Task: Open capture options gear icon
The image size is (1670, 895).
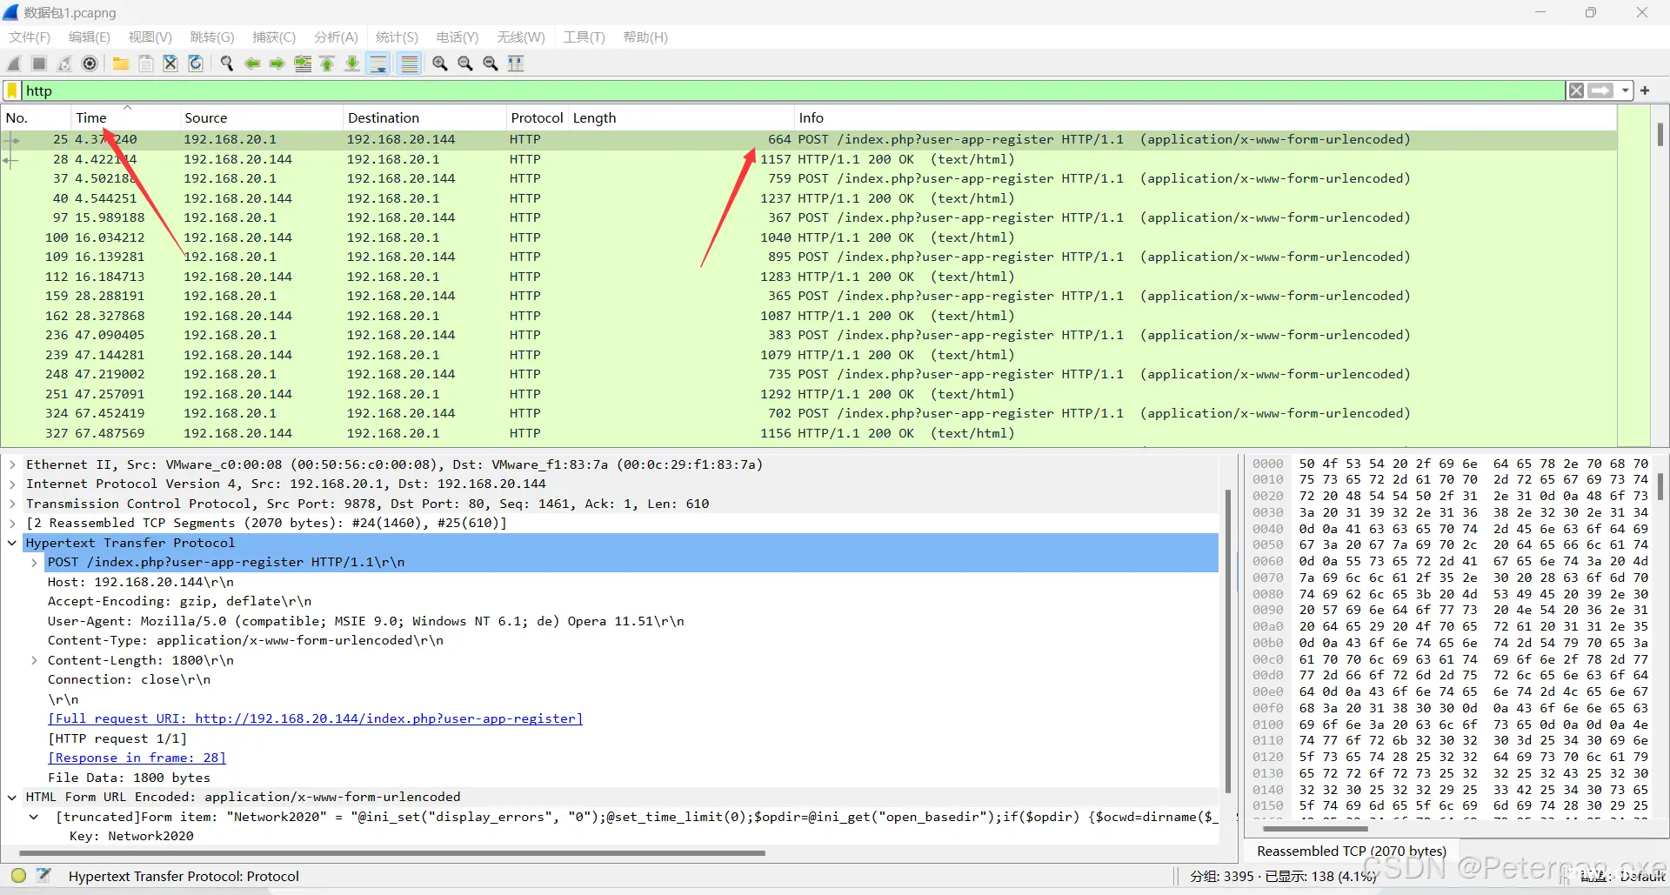Action: pyautogui.click(x=90, y=63)
